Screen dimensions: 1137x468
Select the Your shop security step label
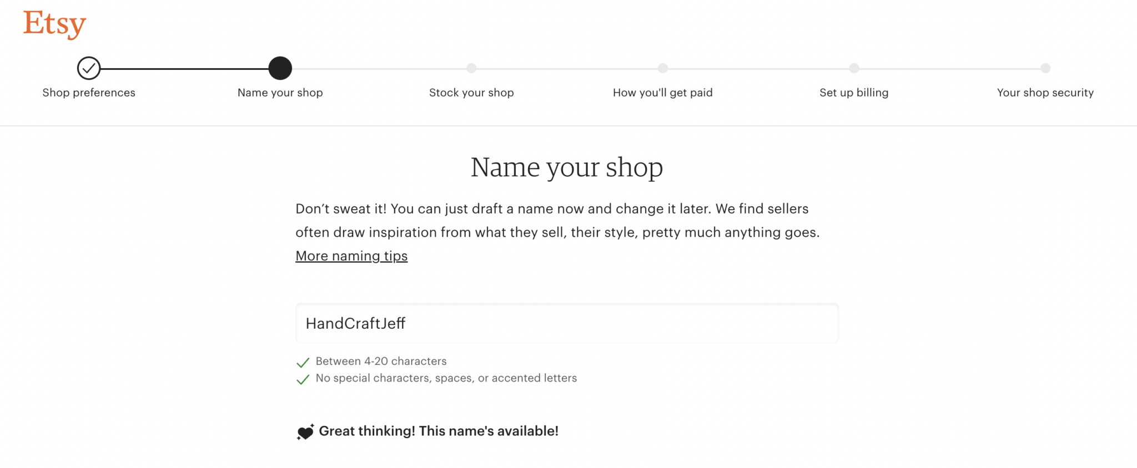[1045, 93]
